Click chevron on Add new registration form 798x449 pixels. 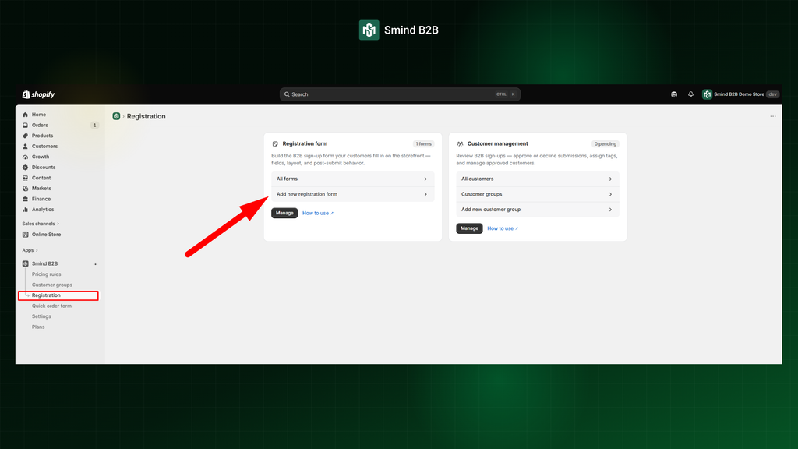(425, 194)
